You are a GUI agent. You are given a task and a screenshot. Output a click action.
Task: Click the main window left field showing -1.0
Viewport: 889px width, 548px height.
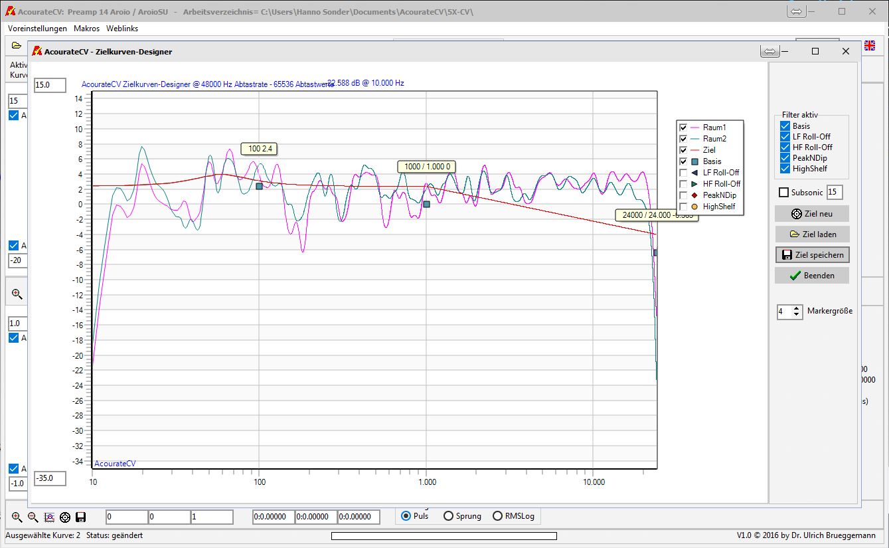click(x=17, y=483)
